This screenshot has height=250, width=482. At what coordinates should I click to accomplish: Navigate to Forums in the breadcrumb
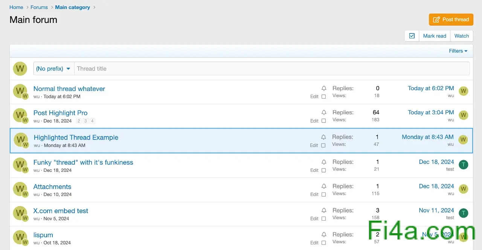(39, 7)
